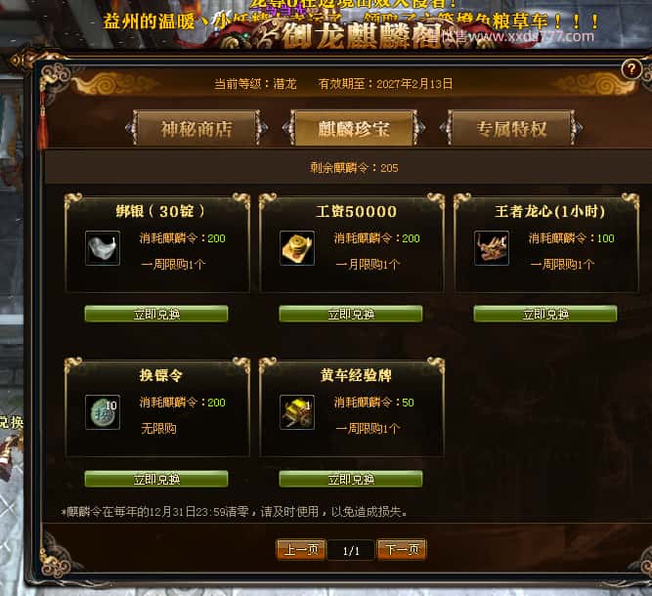The height and width of the screenshot is (596, 652).
Task: Click the 剩余麒麟令 205 balance text
Action: pos(354,168)
